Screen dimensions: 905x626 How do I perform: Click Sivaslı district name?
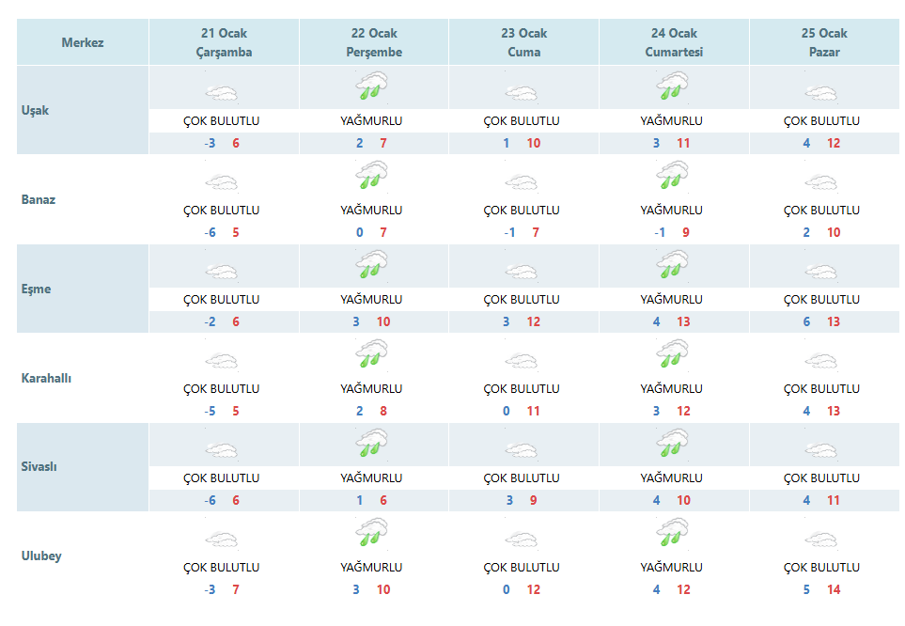[39, 466]
